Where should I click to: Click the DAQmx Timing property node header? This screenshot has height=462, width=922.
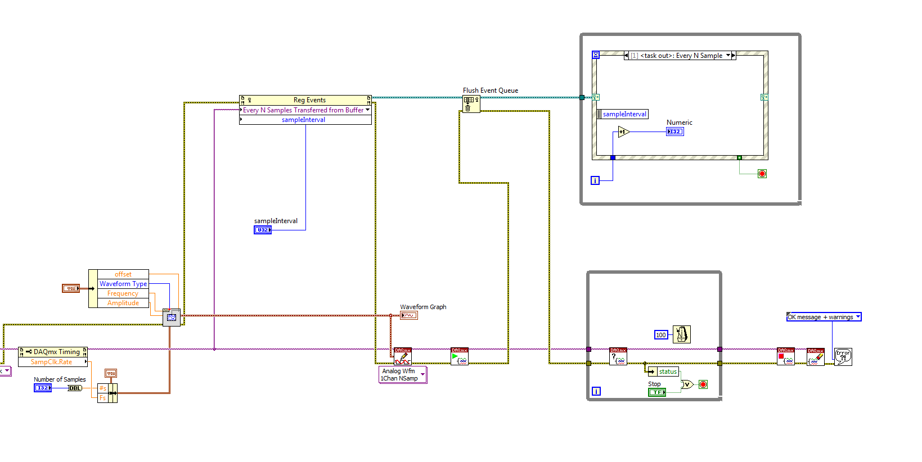(53, 352)
